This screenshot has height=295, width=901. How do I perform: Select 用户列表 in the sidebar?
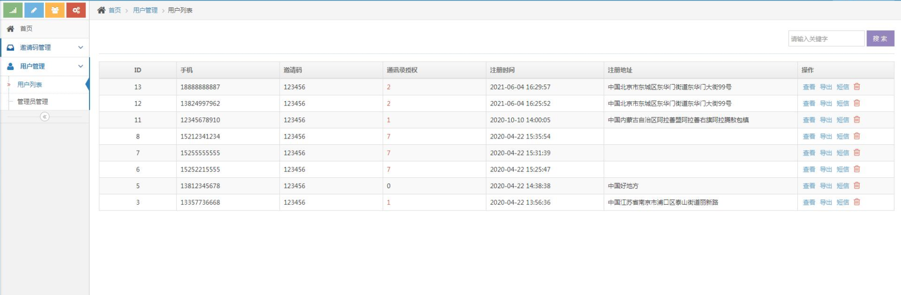pos(30,85)
